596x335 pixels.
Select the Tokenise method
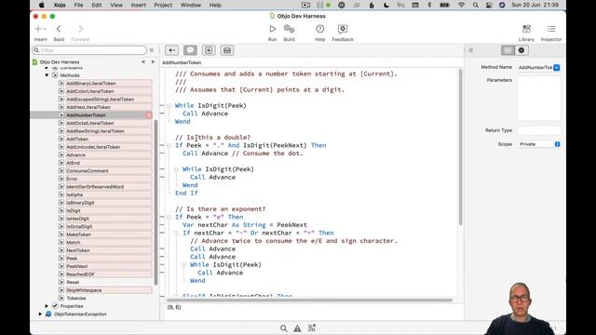point(76,298)
